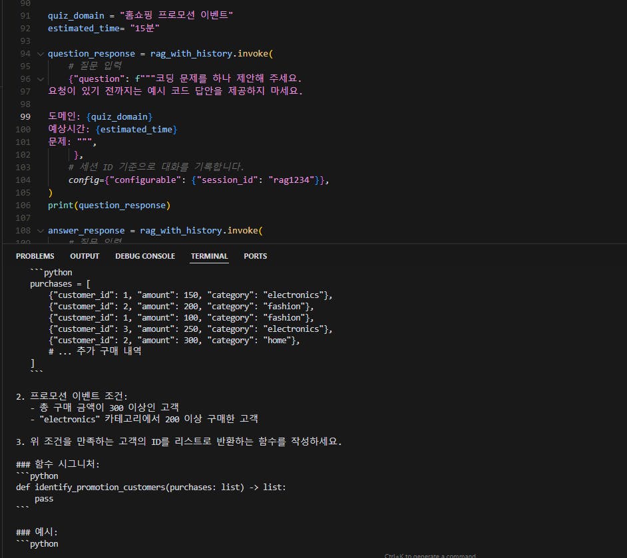The image size is (627, 558).
Task: Click the terminal row with category "home"
Action: 174,341
